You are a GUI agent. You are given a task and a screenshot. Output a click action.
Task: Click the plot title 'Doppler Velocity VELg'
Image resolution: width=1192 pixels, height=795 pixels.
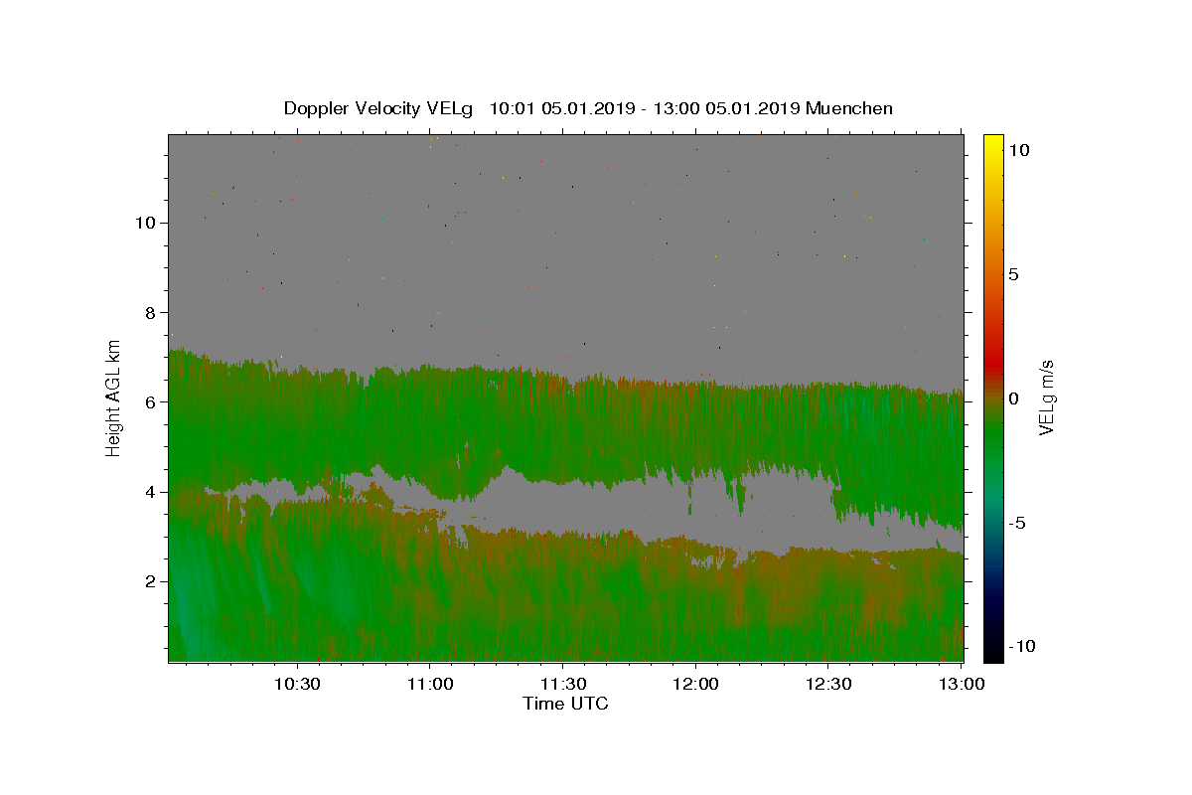[x=378, y=108]
